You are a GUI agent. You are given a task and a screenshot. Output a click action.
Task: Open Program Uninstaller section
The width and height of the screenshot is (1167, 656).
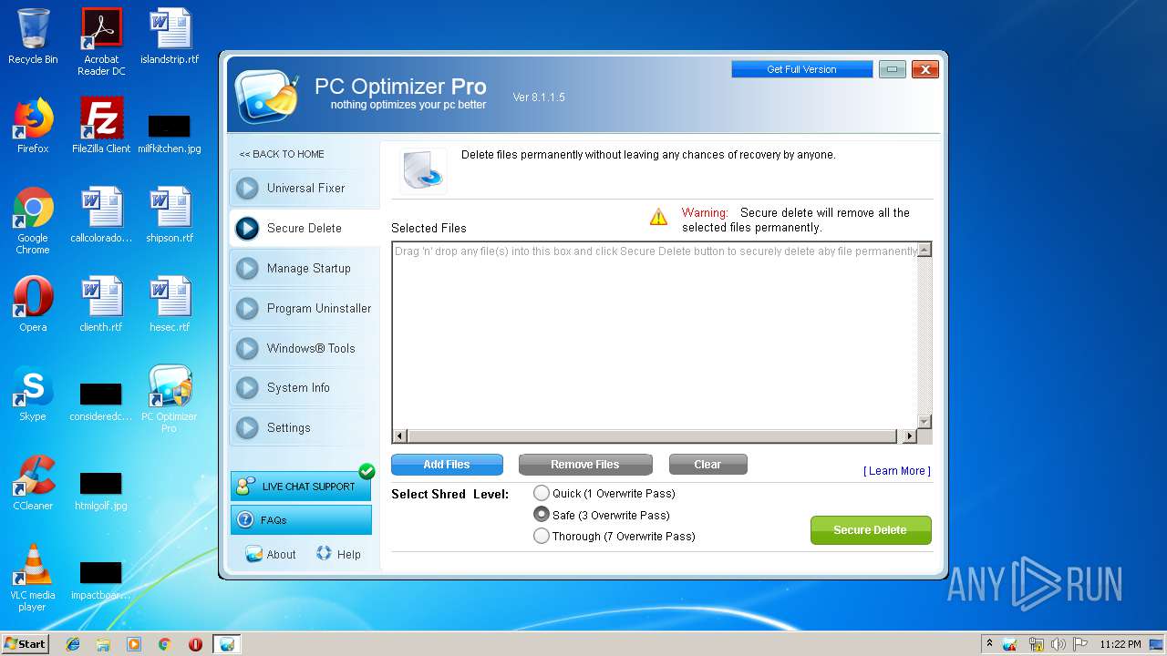coord(304,309)
